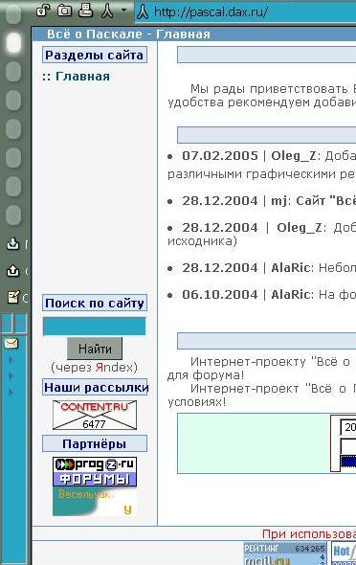Expand the last blue arrow under the envelope
Screen dimensions: 356x565
(11, 392)
